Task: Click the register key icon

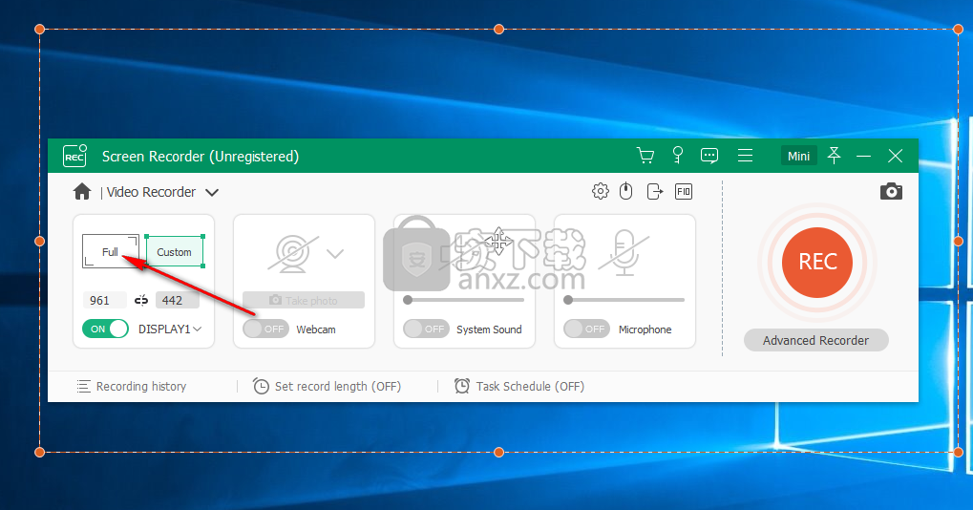Action: [678, 155]
